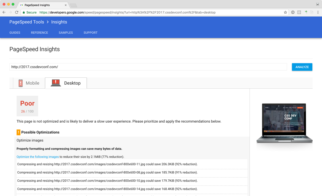
Task: Click the red laptop warning icon
Action: tap(56, 83)
